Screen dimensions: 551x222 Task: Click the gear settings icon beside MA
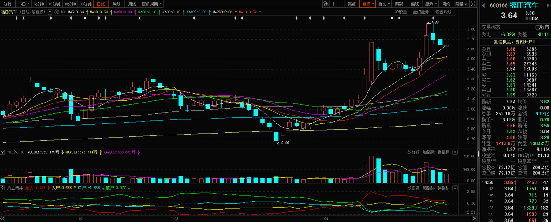(57, 12)
